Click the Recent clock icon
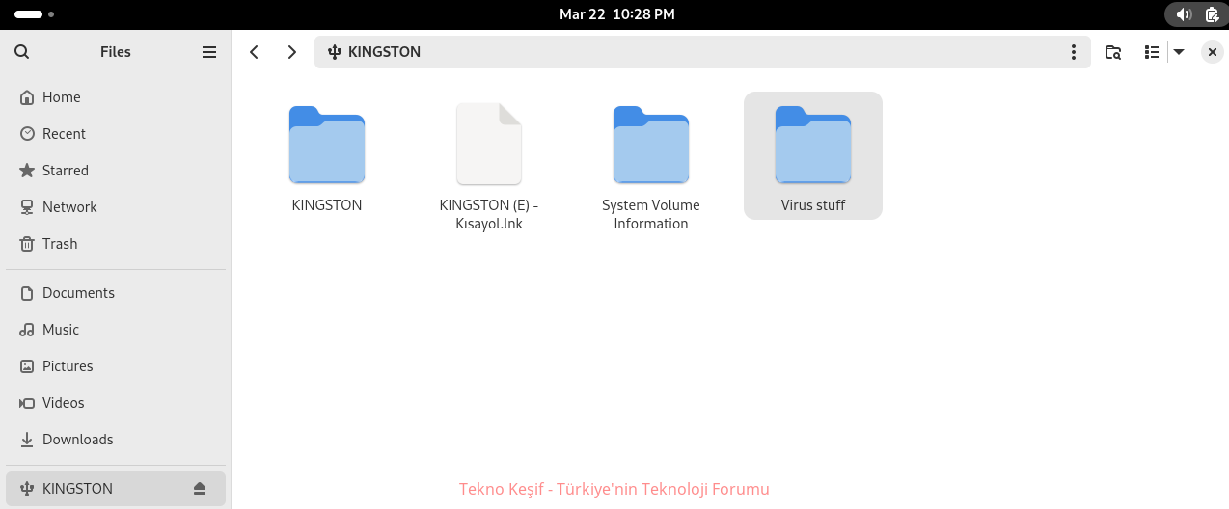This screenshot has width=1229, height=509. point(27,134)
